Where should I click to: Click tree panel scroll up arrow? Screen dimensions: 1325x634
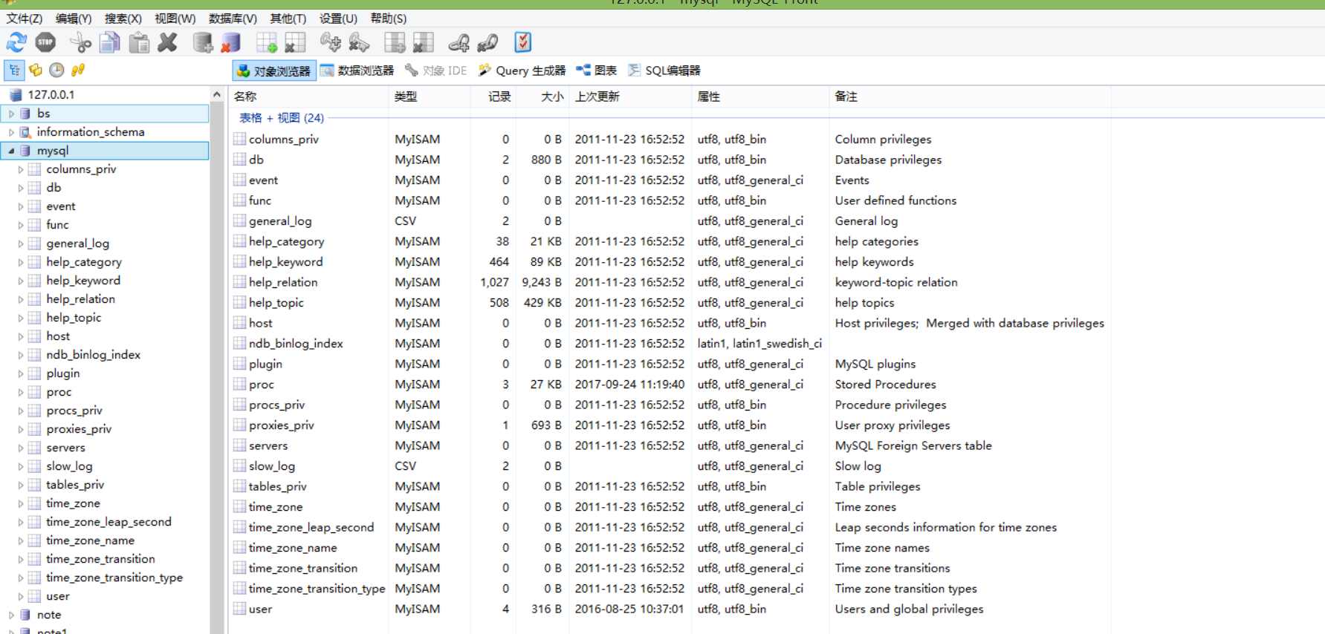click(216, 94)
